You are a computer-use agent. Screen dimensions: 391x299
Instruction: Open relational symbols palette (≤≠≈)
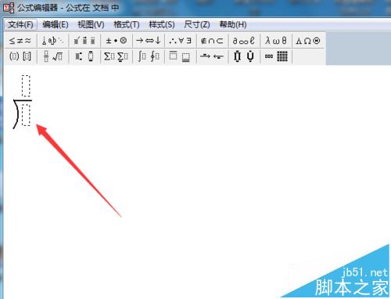click(20, 41)
